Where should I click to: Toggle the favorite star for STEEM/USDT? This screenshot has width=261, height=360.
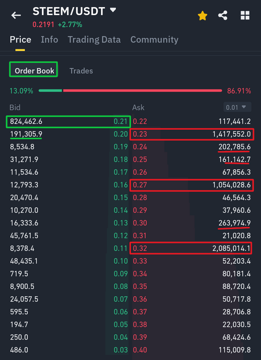(x=203, y=16)
